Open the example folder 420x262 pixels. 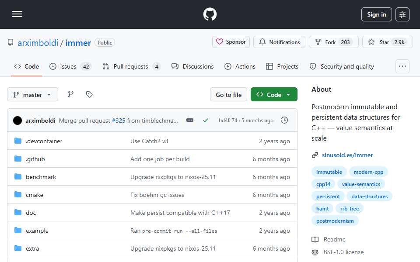click(37, 231)
